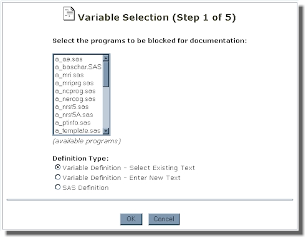Image resolution: width=306 pixels, height=238 pixels.
Task: Select a_baschar.SAS program
Action: [79, 67]
